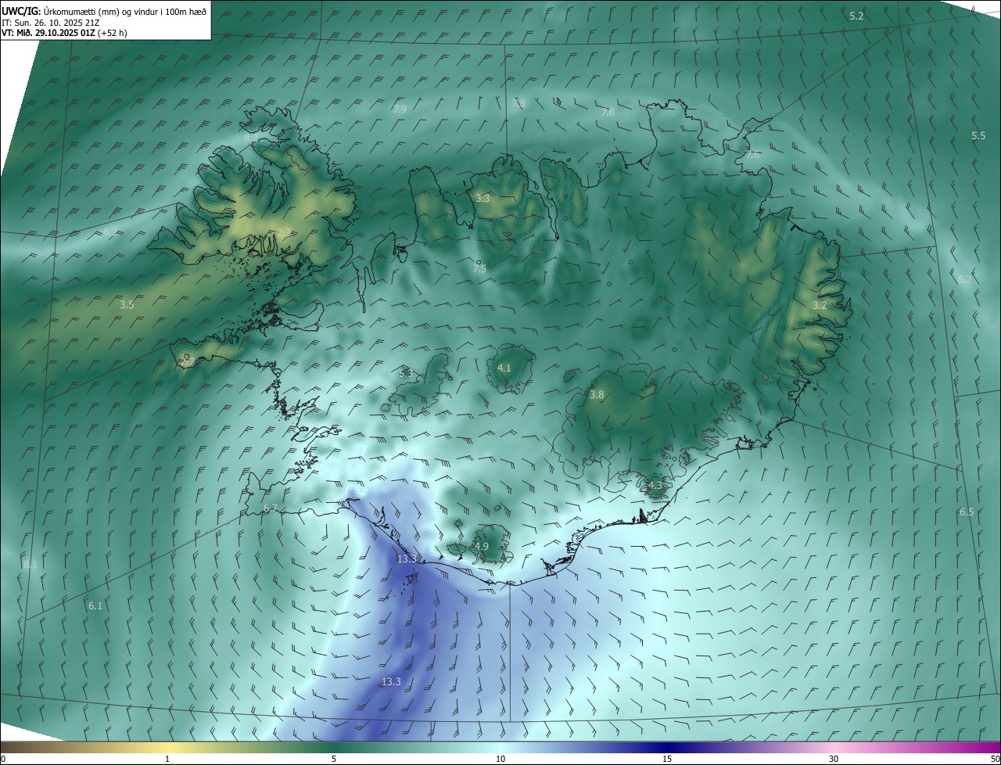Click the 7.9 value label
The width and height of the screenshot is (1001, 765).
[400, 109]
